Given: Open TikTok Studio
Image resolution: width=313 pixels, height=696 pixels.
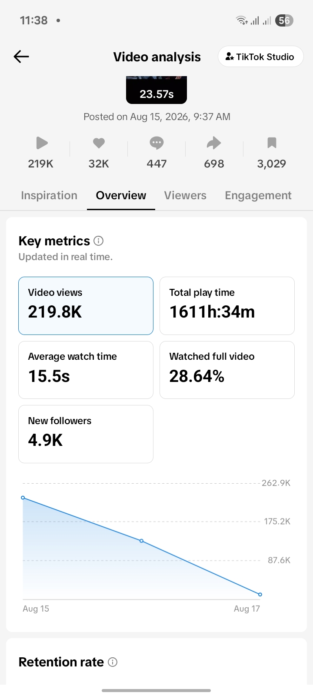Looking at the screenshot, I should 260,57.
